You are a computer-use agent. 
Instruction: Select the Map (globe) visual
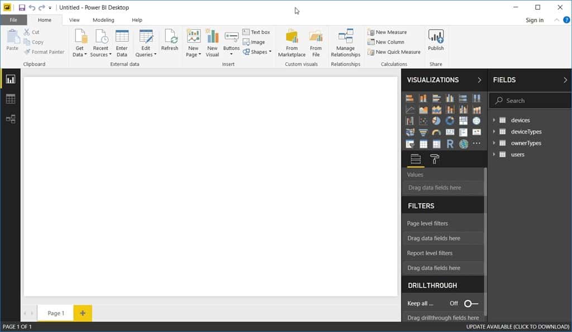pyautogui.click(x=476, y=121)
